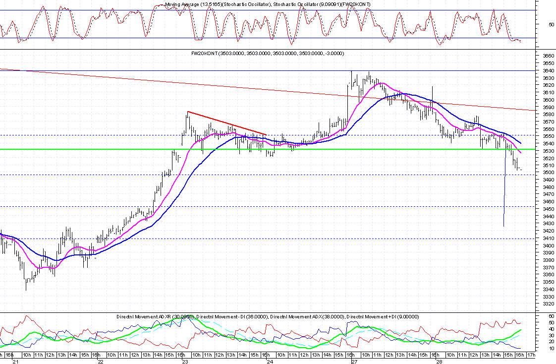556x364 pixels.
Task: Select the 3400 price axis label
Action: click(x=549, y=245)
